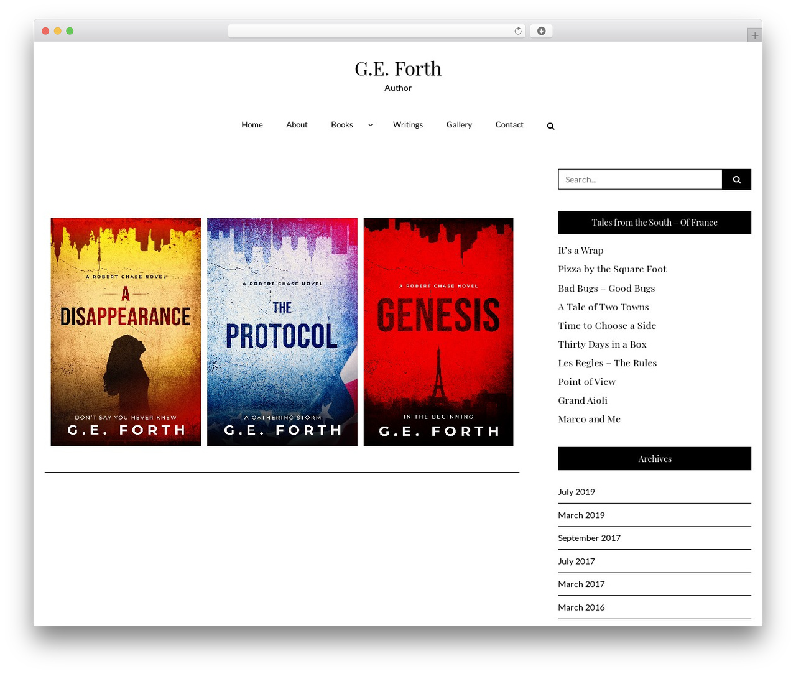This screenshot has width=796, height=674.
Task: Read the Marco and Me post
Action: 589,419
